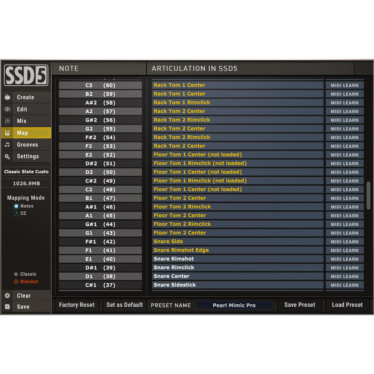Click the Clear X icon

(7, 295)
